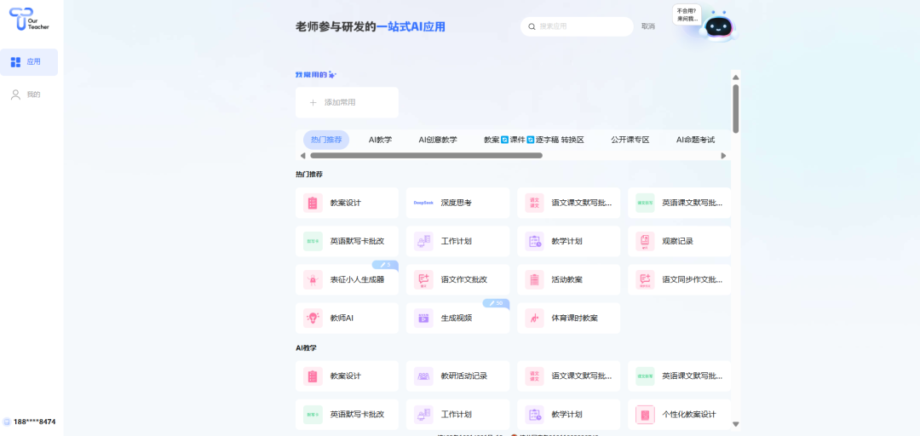The height and width of the screenshot is (436, 920).
Task: Click the vertical scrollbar thumb
Action: click(x=736, y=108)
